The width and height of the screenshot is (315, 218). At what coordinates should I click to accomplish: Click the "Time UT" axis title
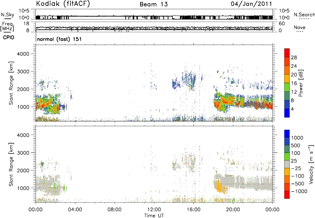click(154, 216)
